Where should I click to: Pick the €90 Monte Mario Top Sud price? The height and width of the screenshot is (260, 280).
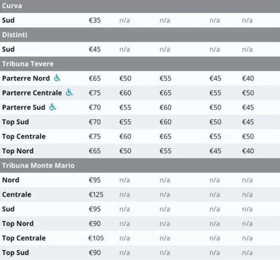tap(95, 253)
